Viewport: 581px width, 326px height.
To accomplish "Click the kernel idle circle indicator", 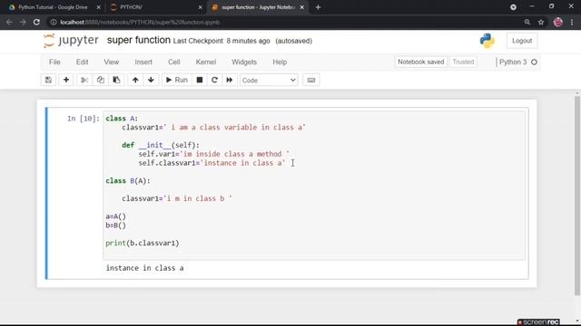I will (534, 62).
